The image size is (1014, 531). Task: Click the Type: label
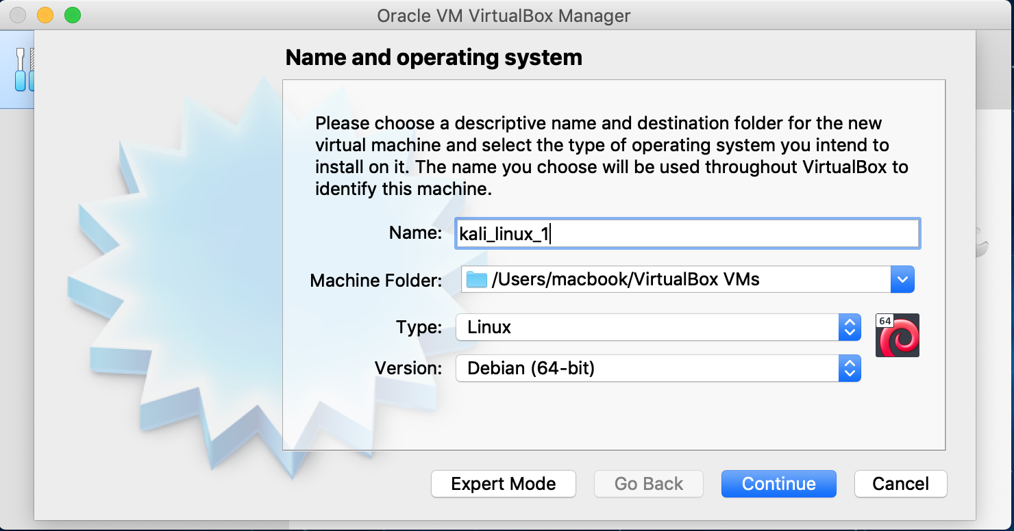419,327
